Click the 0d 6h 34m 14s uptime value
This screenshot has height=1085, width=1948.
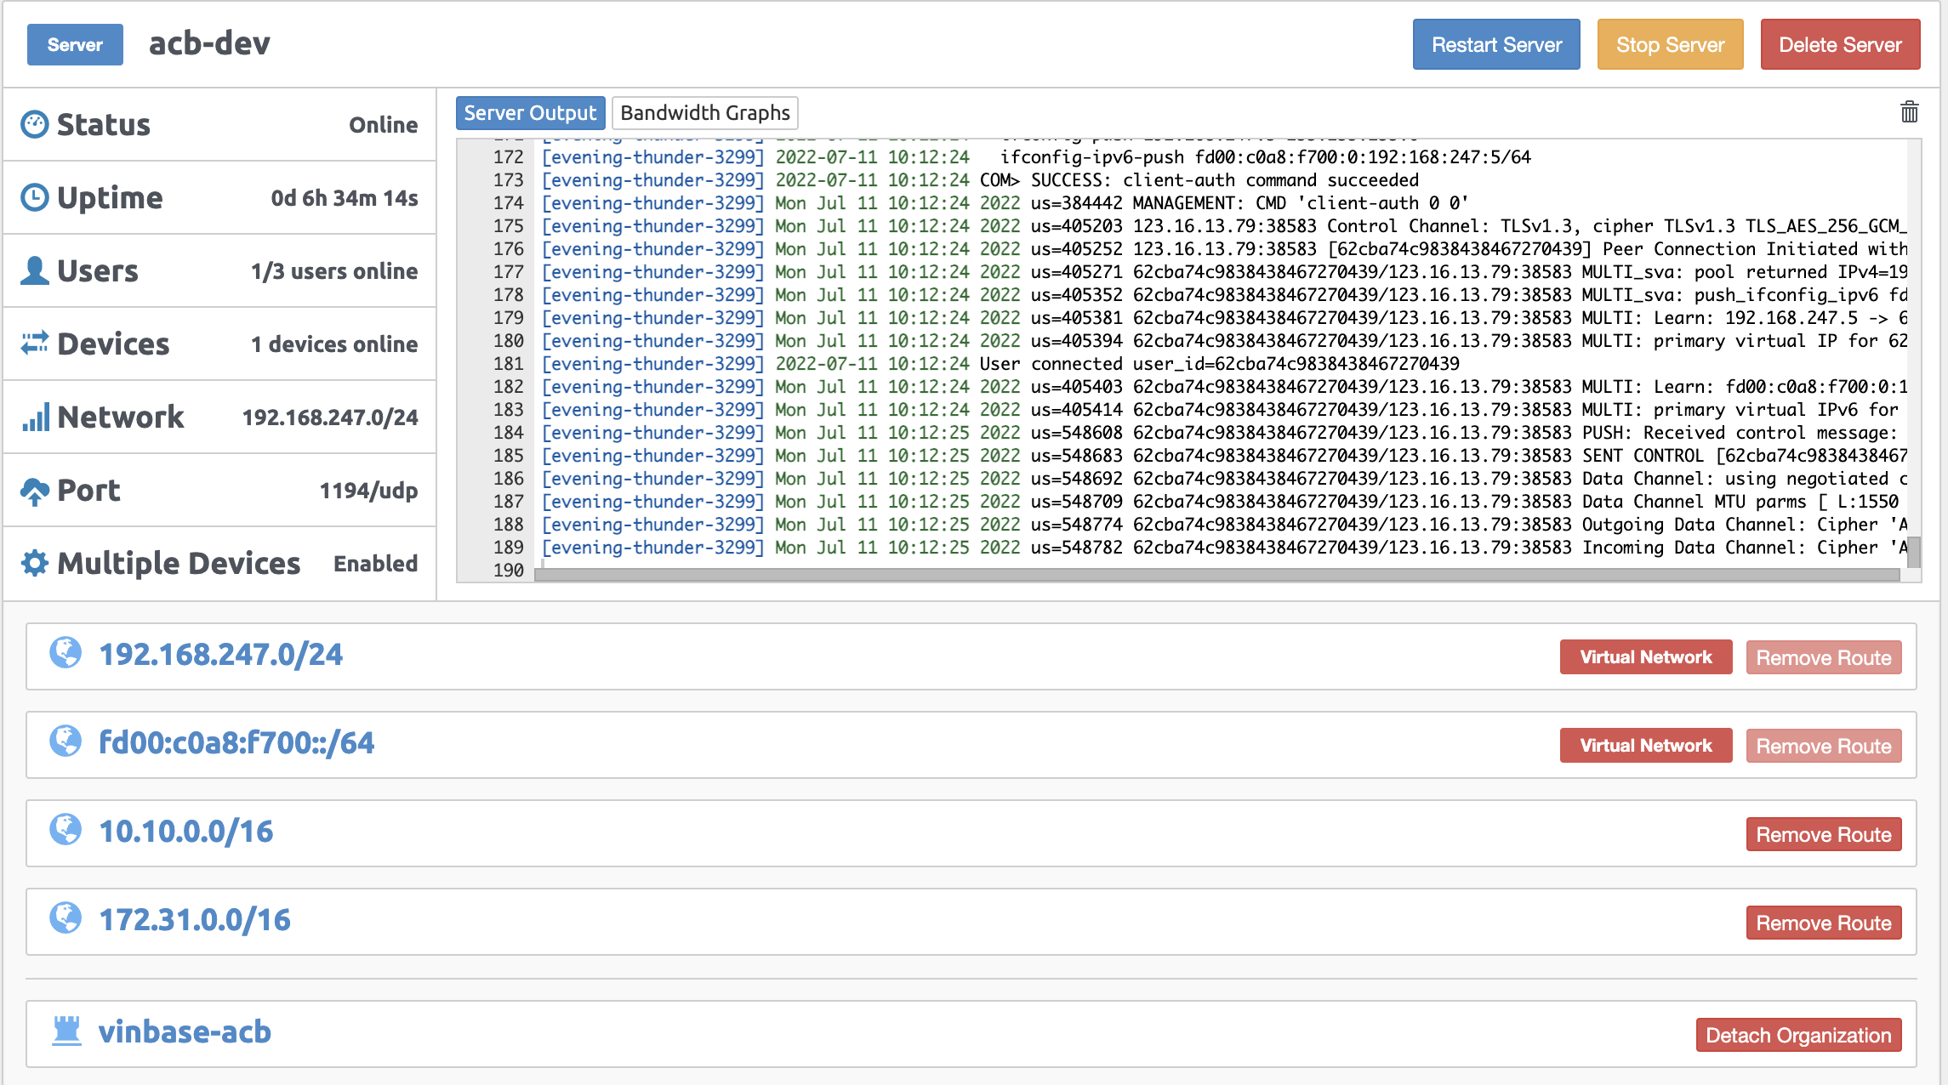[x=345, y=198]
